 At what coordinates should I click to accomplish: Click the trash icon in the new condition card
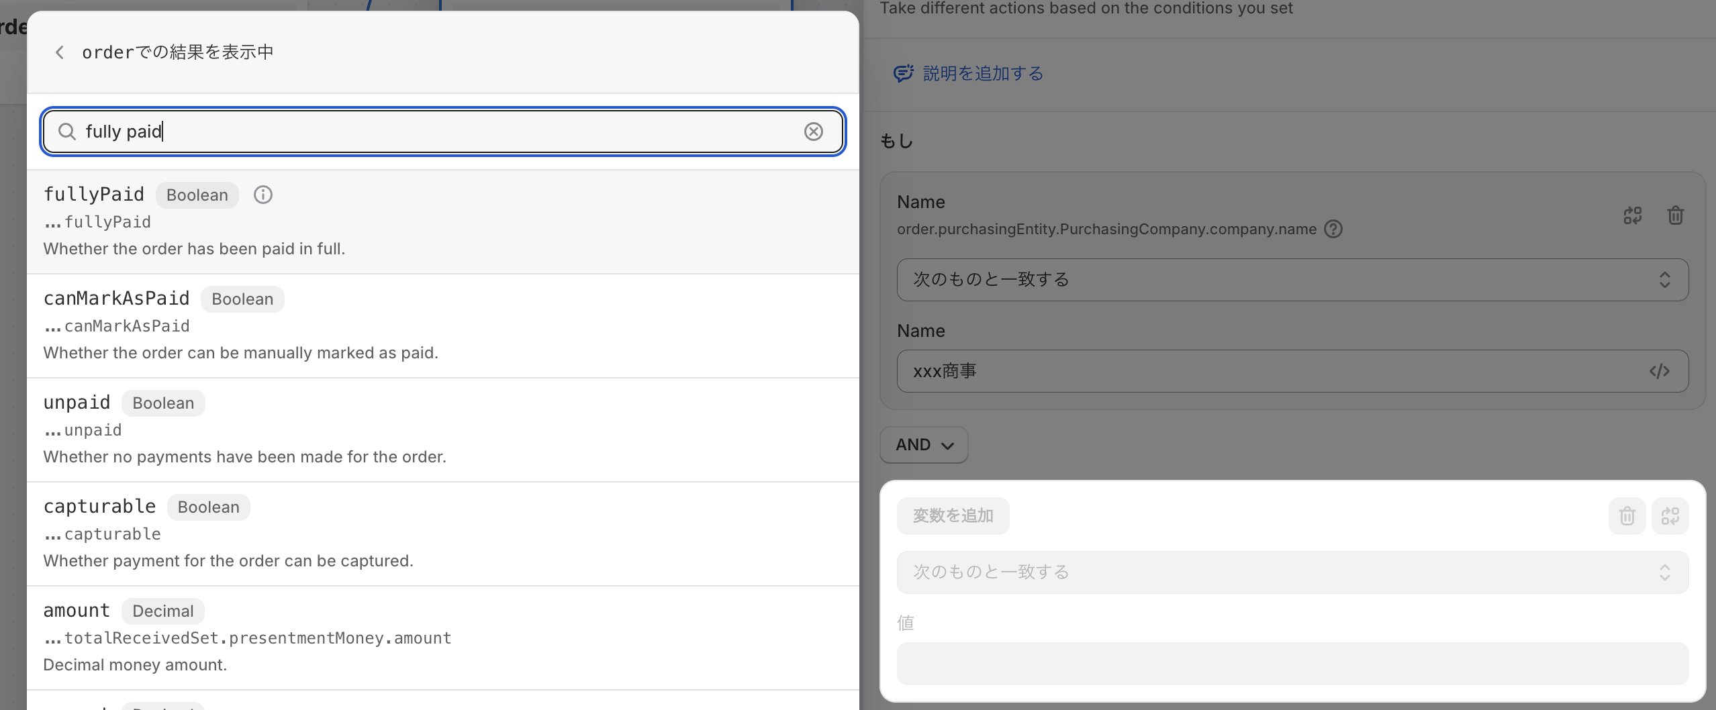point(1627,516)
